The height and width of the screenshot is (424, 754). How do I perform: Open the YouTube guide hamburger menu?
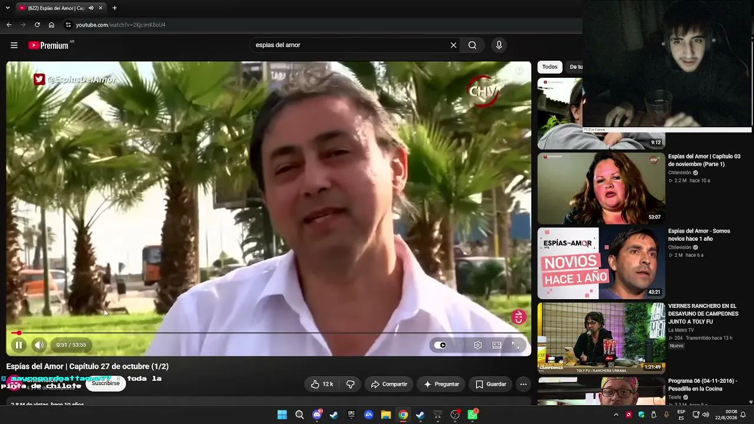pyautogui.click(x=14, y=45)
